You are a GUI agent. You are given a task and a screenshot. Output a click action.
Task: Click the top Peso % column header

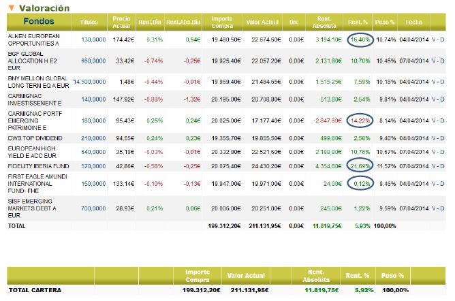[x=385, y=22]
